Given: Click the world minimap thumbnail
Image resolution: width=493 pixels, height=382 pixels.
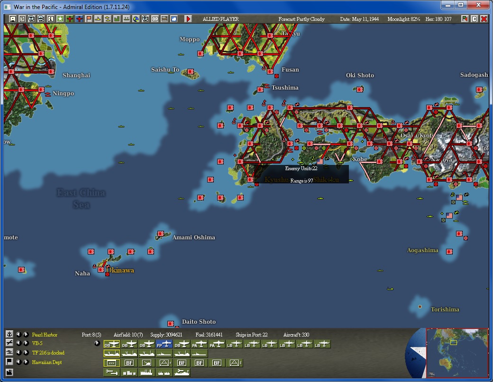Looking at the screenshot, I should 457,353.
